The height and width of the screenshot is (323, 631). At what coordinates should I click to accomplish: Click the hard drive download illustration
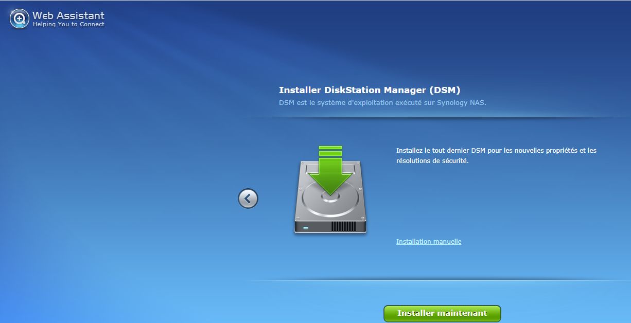[x=330, y=191]
